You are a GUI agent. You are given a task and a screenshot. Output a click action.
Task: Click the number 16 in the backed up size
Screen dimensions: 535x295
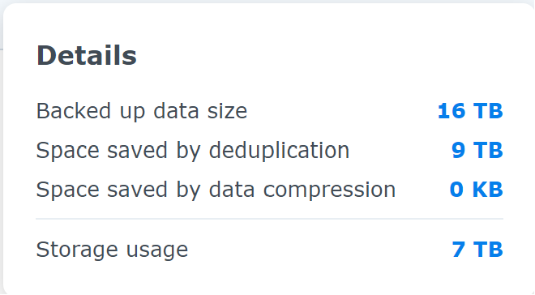pos(451,111)
